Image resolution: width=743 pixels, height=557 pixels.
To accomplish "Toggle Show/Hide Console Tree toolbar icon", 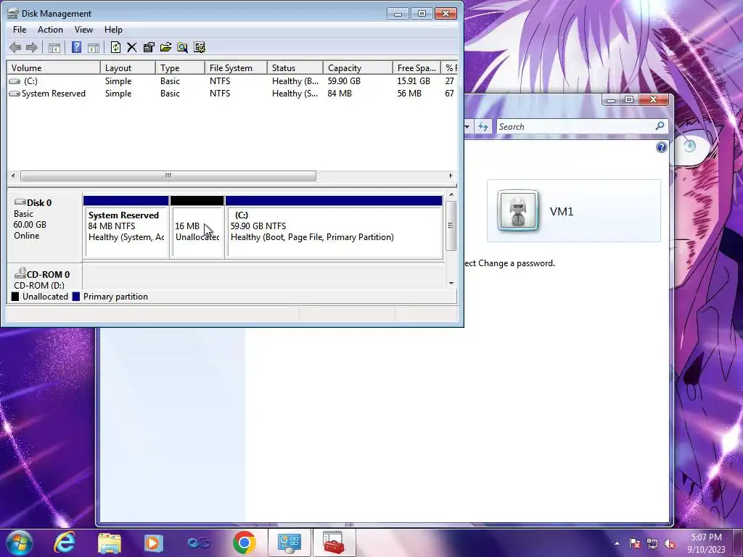I will 54,47.
